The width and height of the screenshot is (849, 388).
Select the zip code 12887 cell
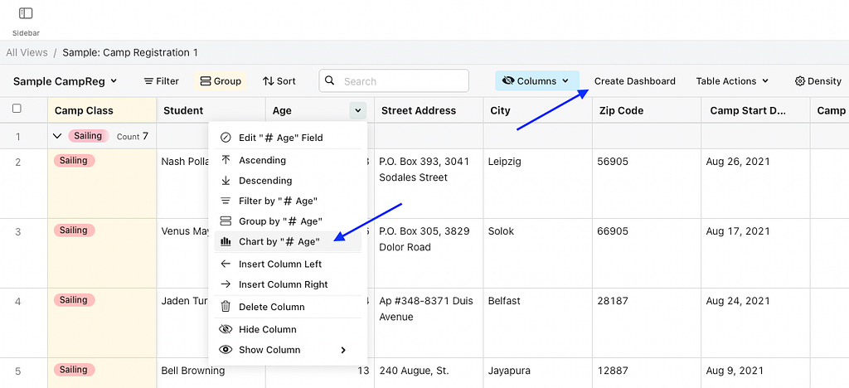[x=647, y=373]
